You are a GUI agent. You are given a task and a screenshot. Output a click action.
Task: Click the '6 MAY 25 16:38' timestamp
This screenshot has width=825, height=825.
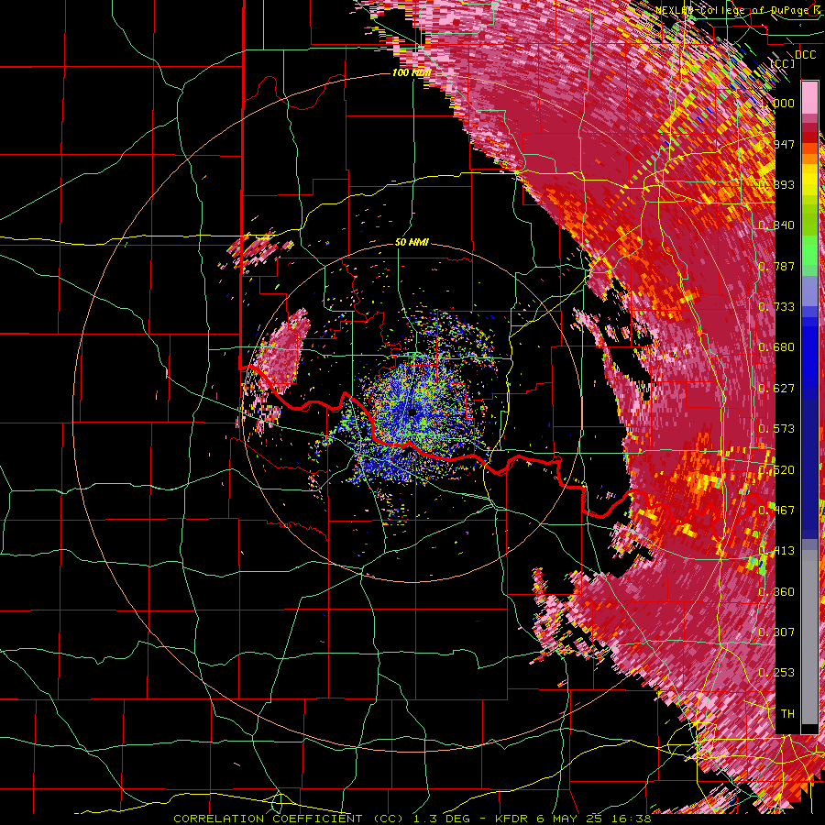coord(595,819)
